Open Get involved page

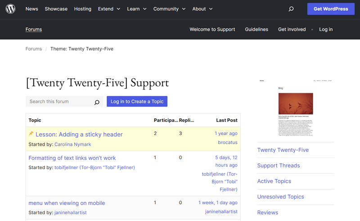(292, 29)
